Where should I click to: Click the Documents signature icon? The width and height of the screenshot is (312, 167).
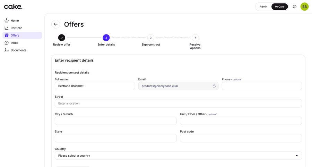[7, 50]
